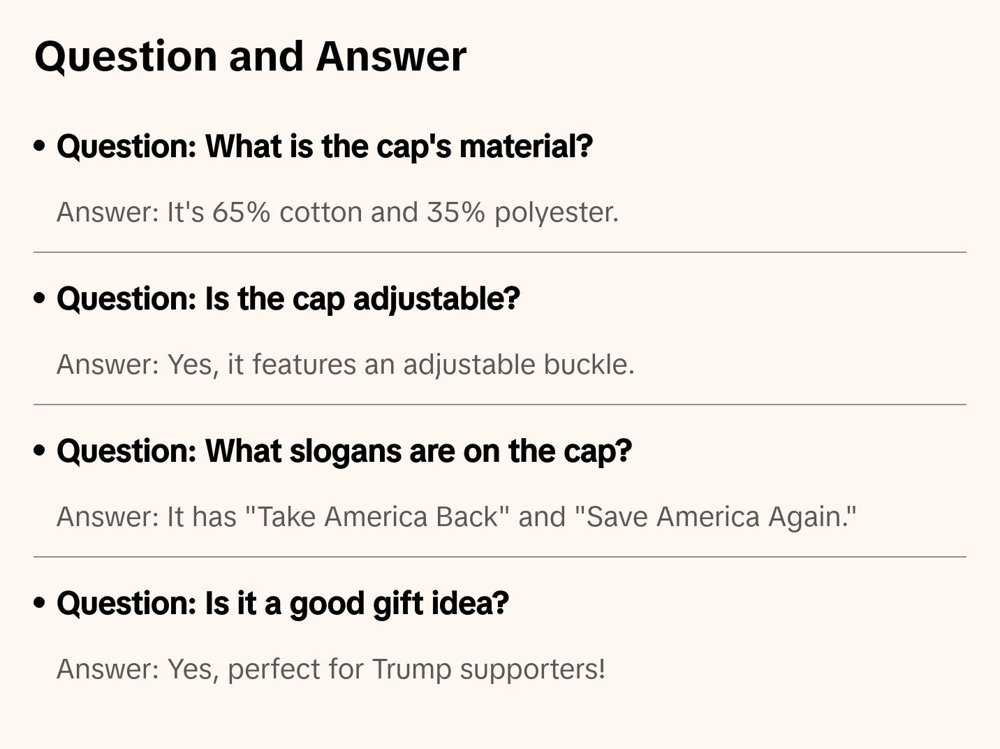Select the cap's material question
The image size is (1000, 749).
click(325, 147)
